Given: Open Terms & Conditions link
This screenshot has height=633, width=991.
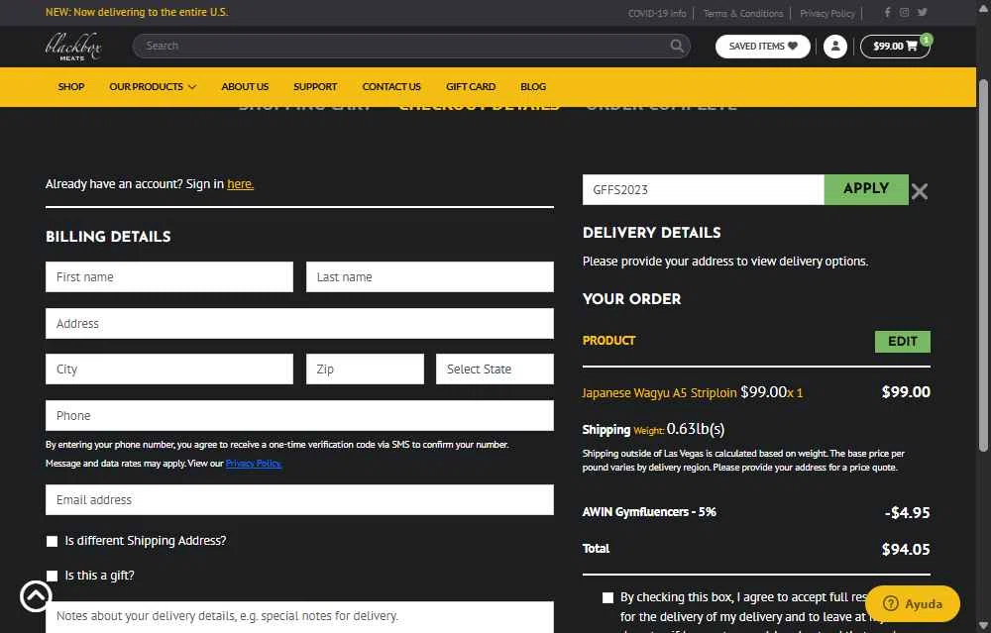Looking at the screenshot, I should (x=742, y=13).
